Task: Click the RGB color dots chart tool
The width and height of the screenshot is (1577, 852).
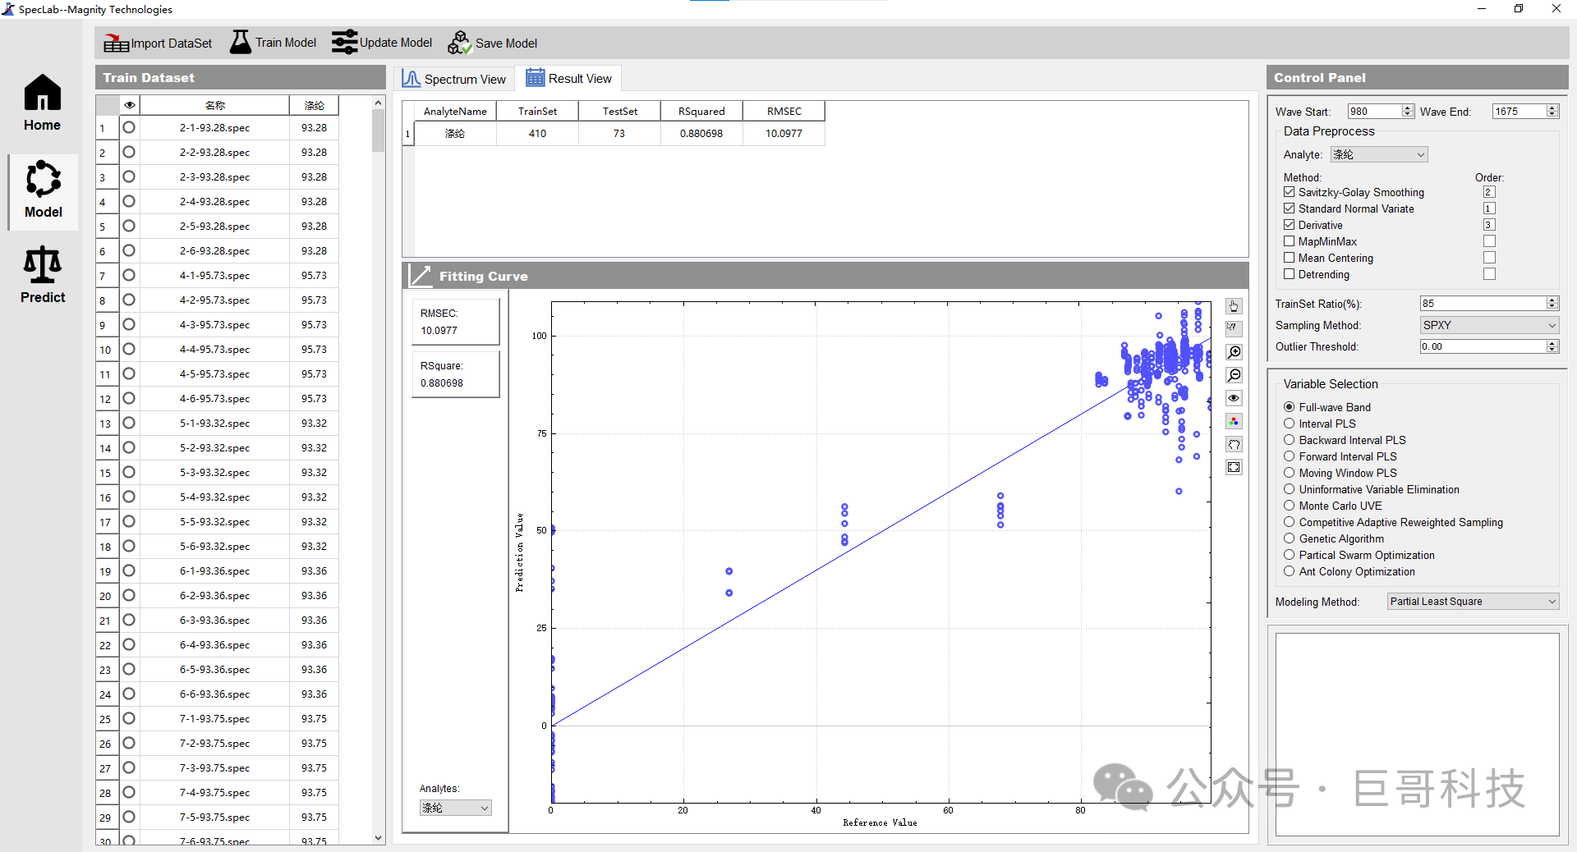Action: pyautogui.click(x=1234, y=421)
